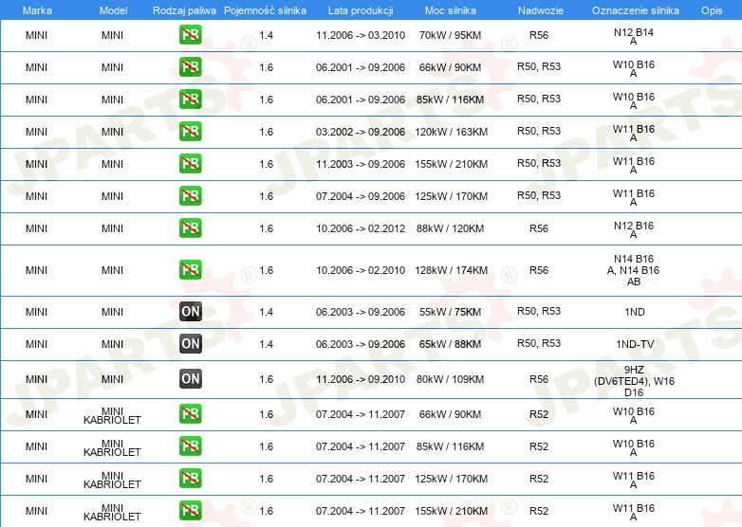Select the 9HZ (DV6TED4), W16 D16 engine code

tap(634, 381)
